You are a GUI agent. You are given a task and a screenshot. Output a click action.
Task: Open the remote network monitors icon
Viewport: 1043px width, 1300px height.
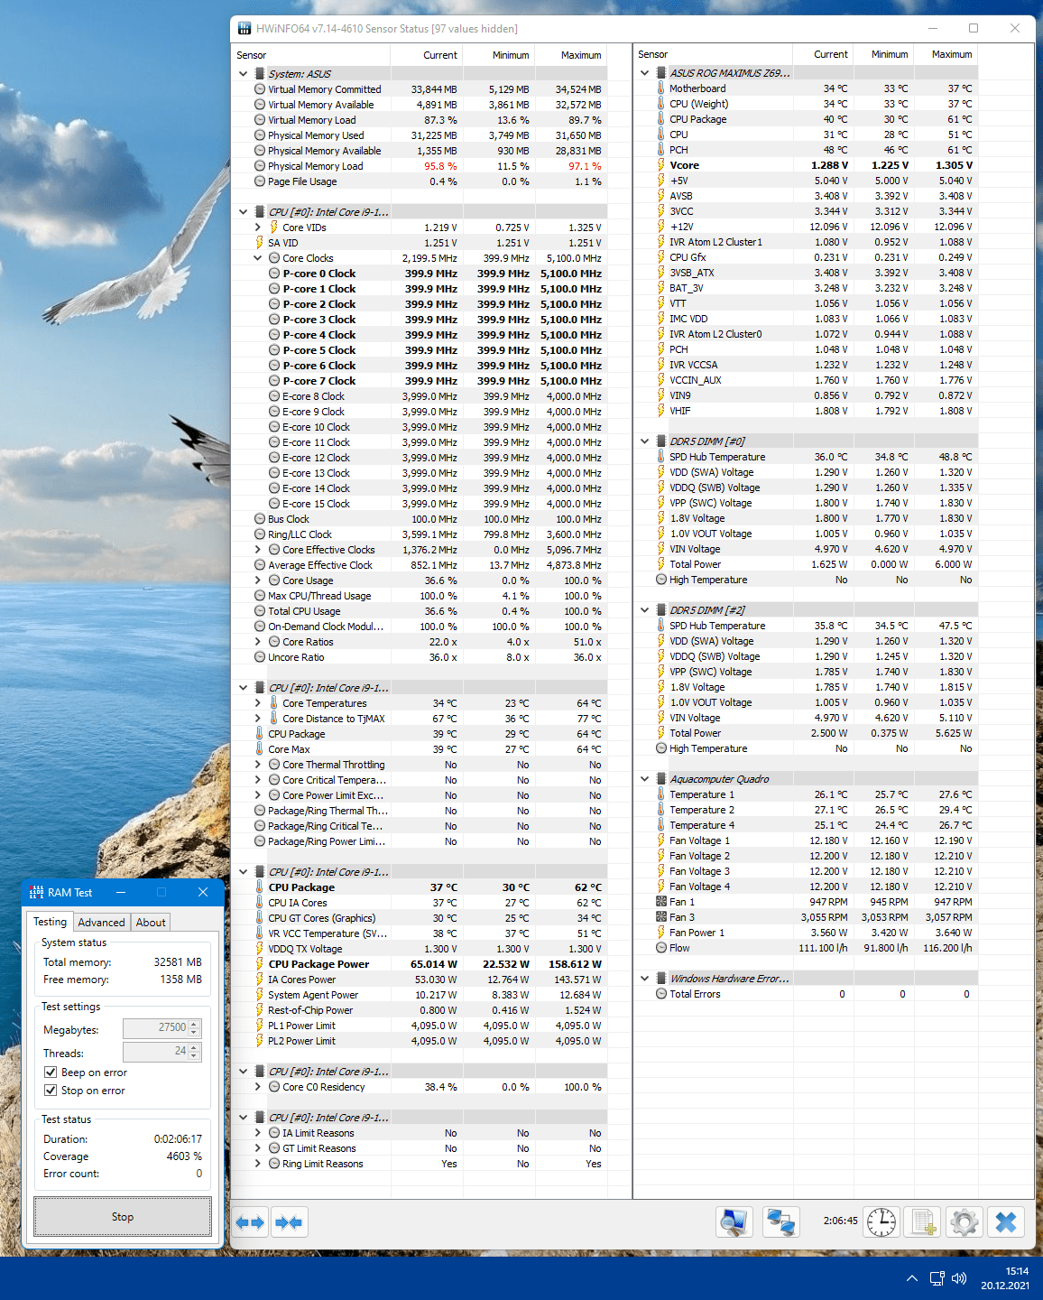[780, 1222]
